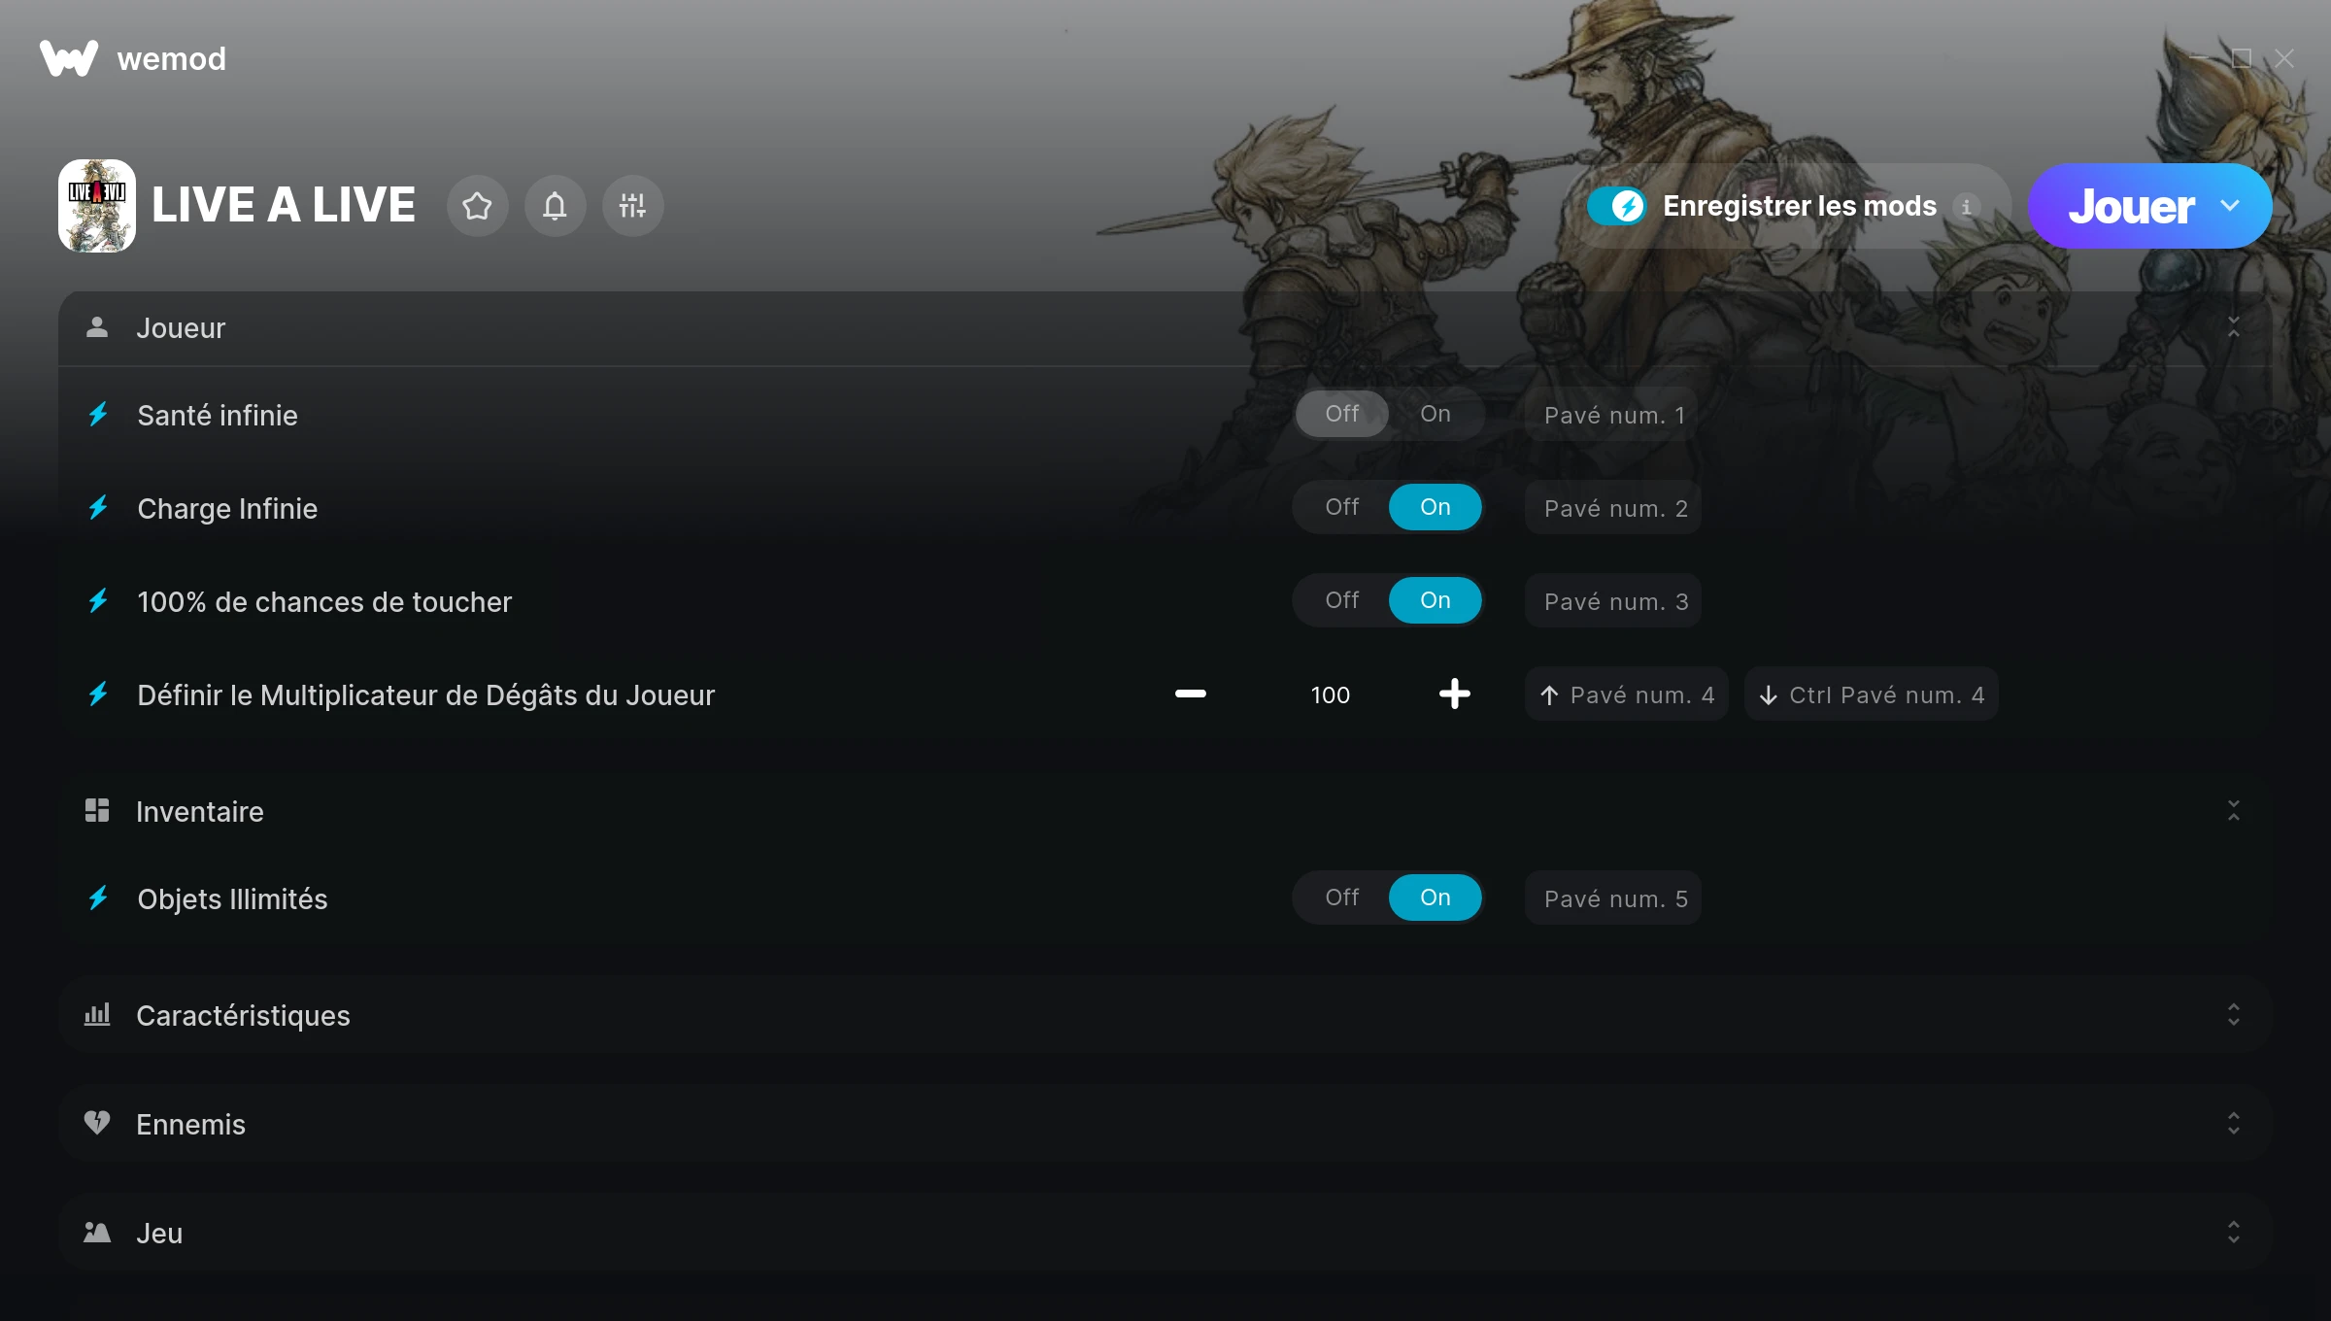
Task: Click the Ctrl Pavé num. 4 hotkey button
Action: [1872, 694]
